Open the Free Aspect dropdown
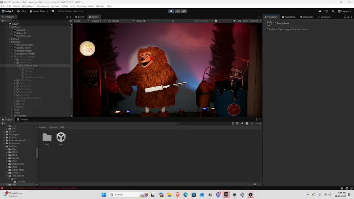The image size is (354, 199). click(x=120, y=21)
